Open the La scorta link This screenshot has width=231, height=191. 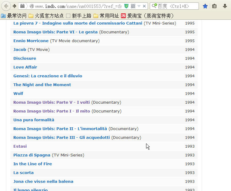[23, 173]
